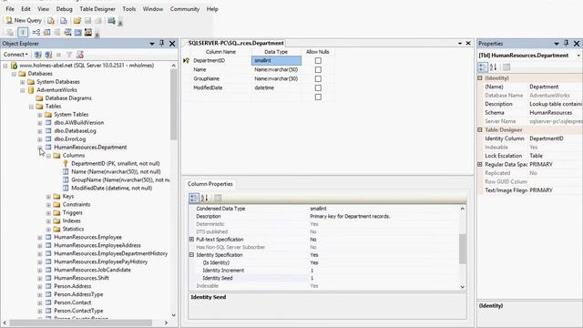Toggle Allow Nulls for ModifiedDate column
This screenshot has width=583, height=328.
click(318, 88)
